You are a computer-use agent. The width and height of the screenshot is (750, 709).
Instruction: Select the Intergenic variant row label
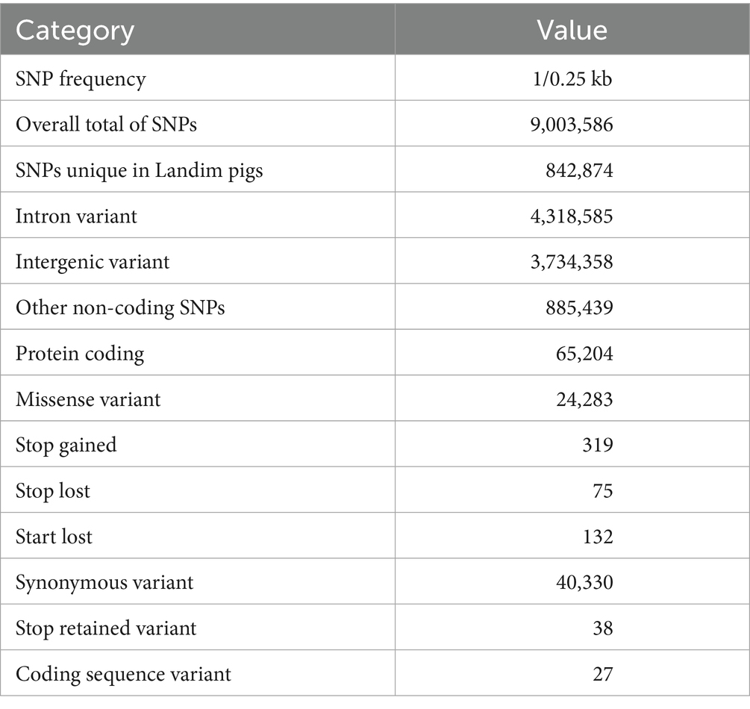tap(93, 262)
